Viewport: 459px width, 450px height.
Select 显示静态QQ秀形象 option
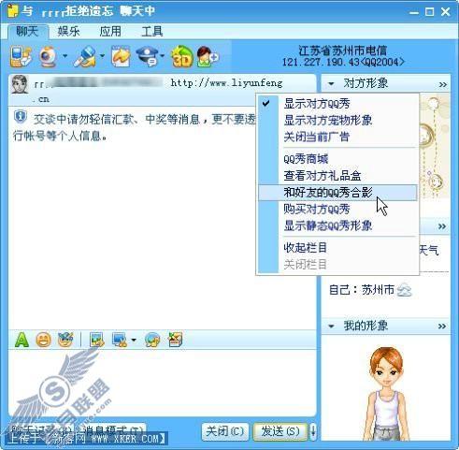337,225
